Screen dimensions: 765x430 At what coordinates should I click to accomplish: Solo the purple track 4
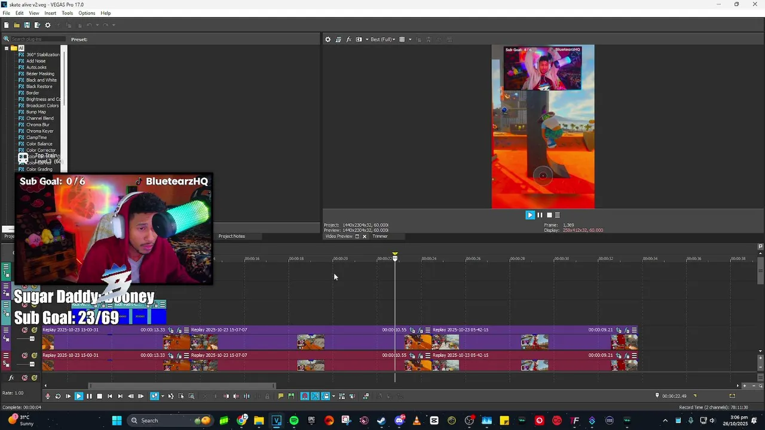tap(34, 330)
